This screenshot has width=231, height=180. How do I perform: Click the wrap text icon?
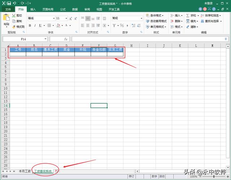(104, 18)
